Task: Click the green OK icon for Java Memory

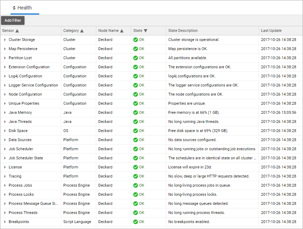Action: (135, 112)
